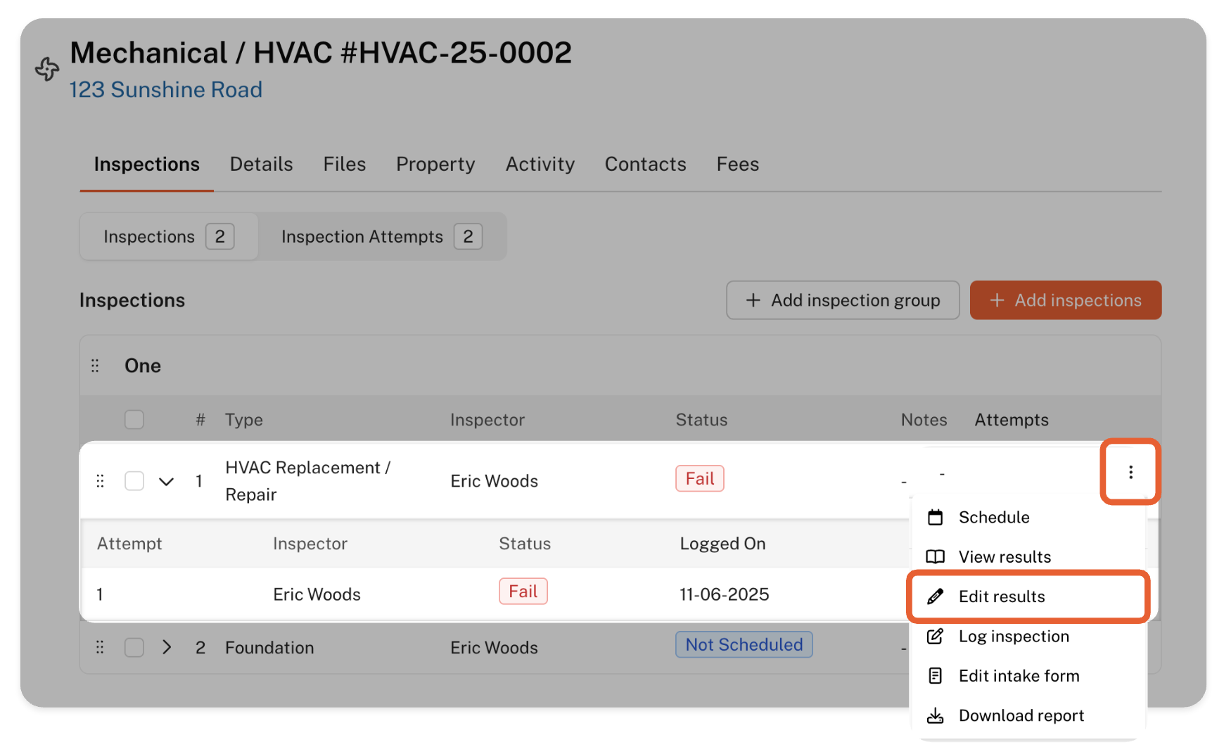The width and height of the screenshot is (1224, 754).
Task: Collapse the HVAC Replacement / Repair row
Action: coord(166,482)
